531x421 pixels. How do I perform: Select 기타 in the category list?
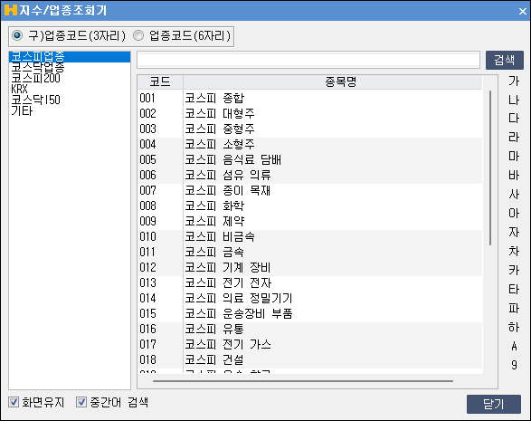point(70,110)
